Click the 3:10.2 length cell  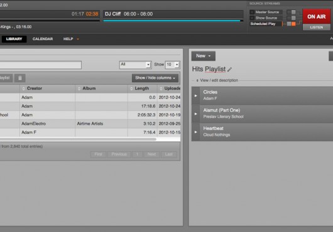point(143,124)
